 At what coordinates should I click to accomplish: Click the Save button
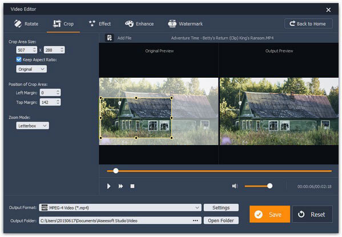pyautogui.click(x=269, y=214)
